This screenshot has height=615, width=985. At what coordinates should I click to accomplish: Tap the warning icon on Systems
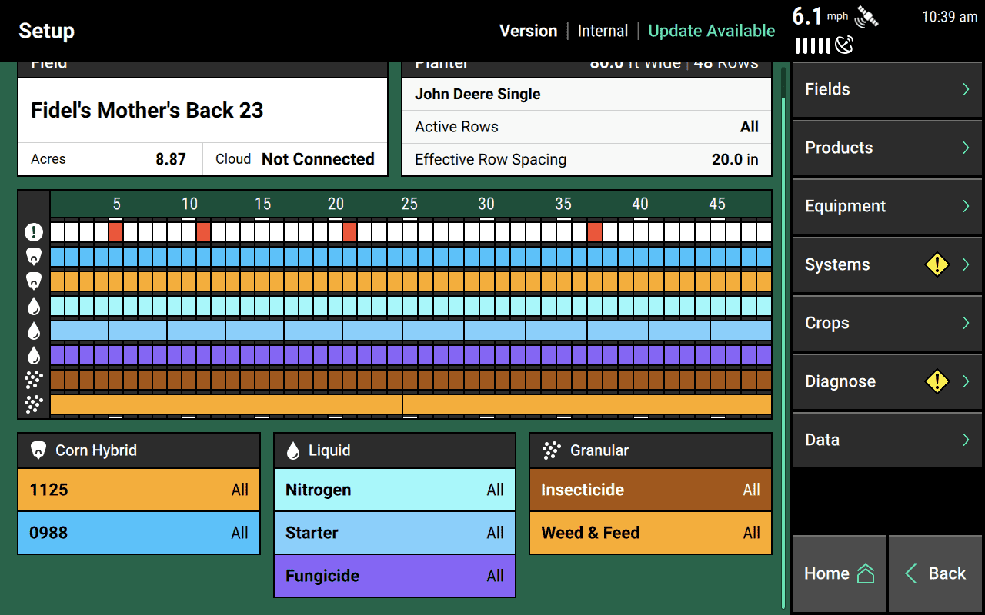point(937,264)
